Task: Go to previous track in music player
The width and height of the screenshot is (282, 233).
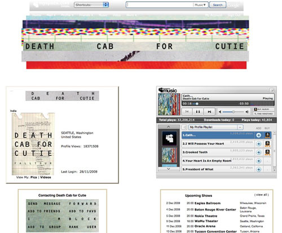Action: coord(187,112)
